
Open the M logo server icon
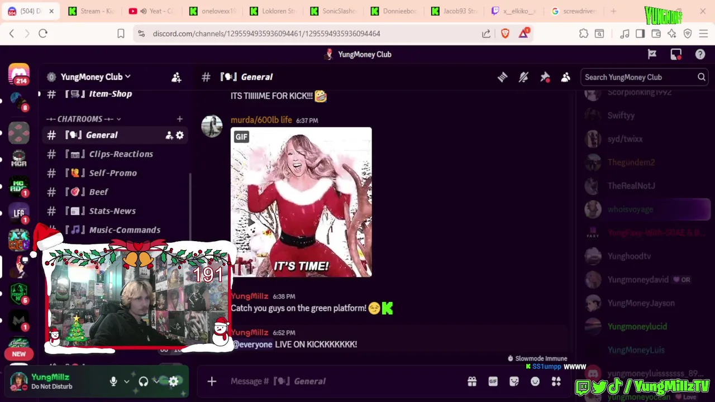[19, 320]
